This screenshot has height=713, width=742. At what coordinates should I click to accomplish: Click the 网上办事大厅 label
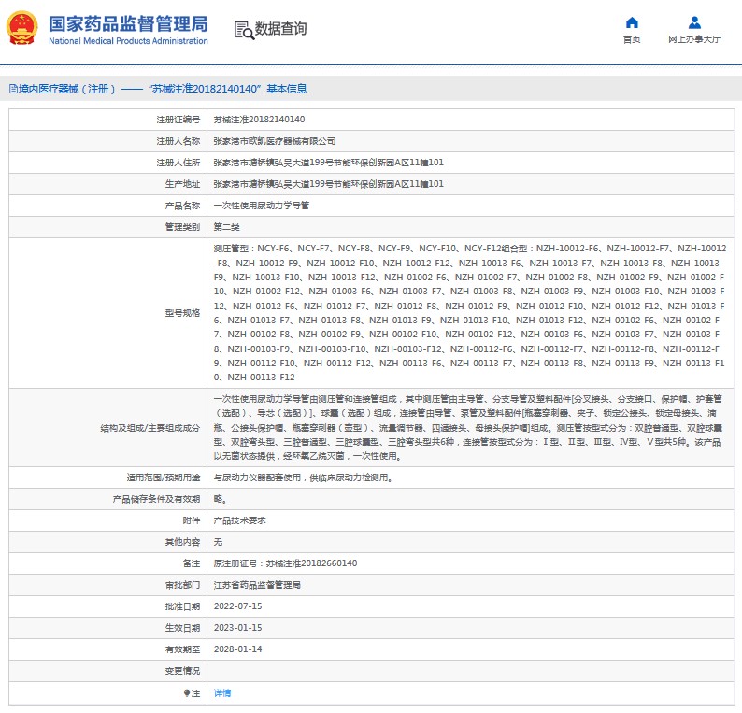tap(694, 39)
